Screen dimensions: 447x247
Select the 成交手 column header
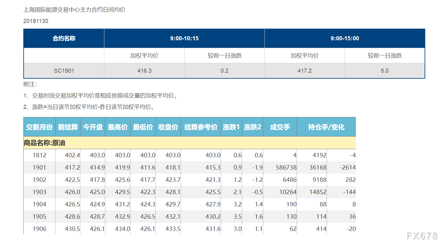coord(280,127)
